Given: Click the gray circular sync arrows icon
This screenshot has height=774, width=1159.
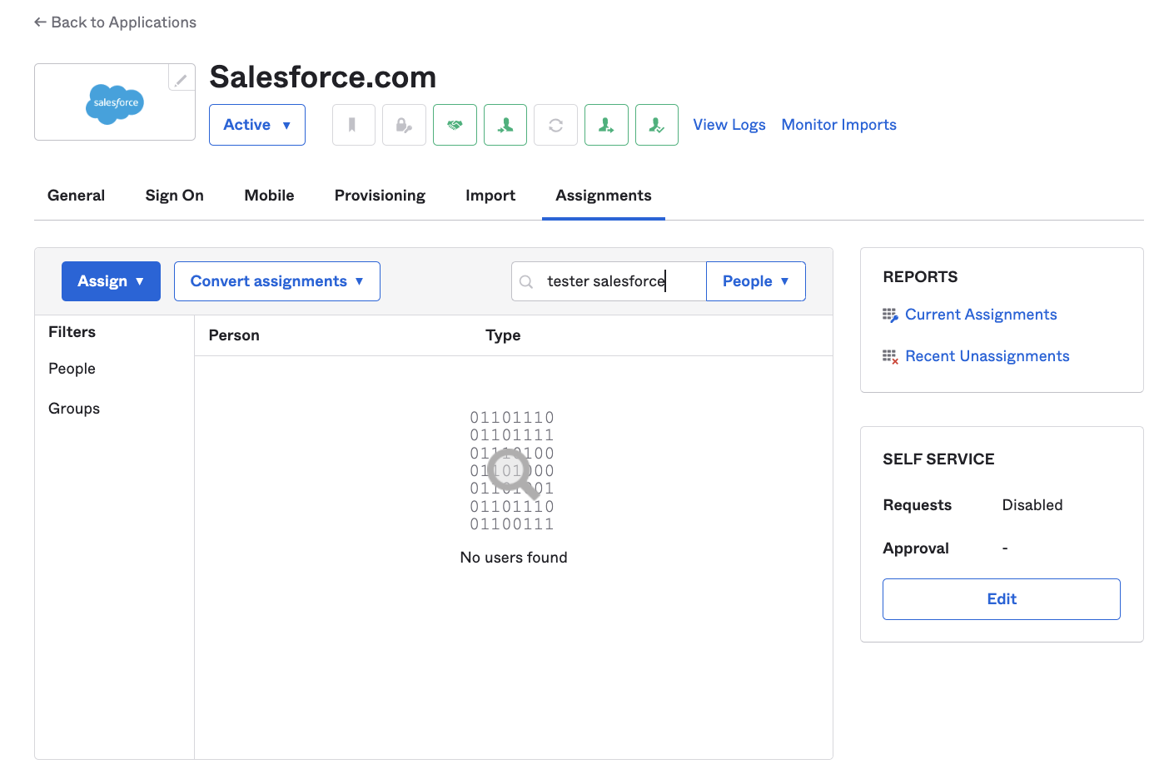Looking at the screenshot, I should pos(555,125).
